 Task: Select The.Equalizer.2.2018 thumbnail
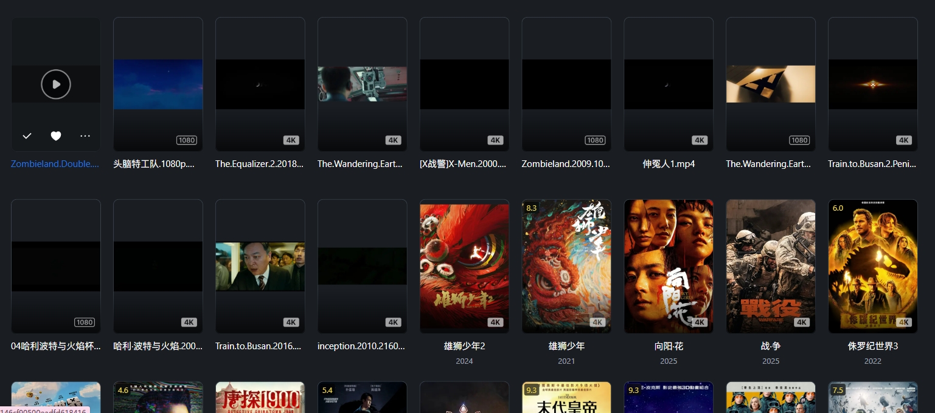[260, 84]
